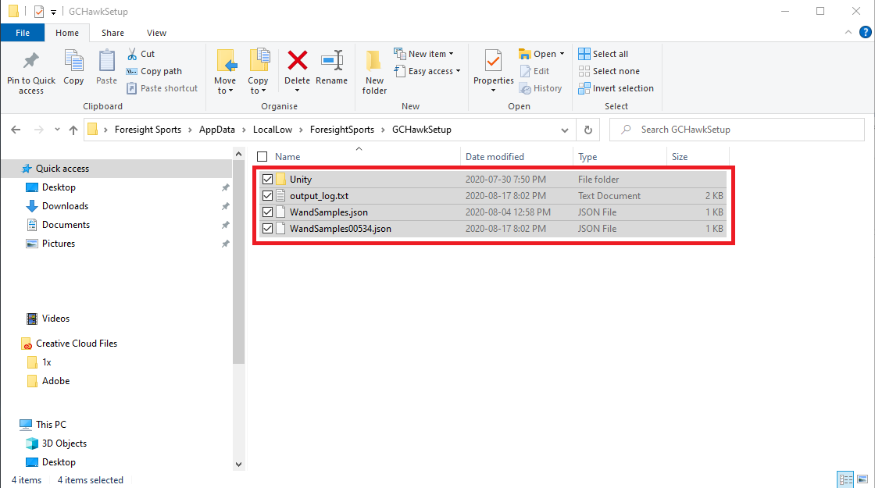The image size is (875, 488).
Task: Toggle the select-all checkbox in header
Action: tap(262, 157)
